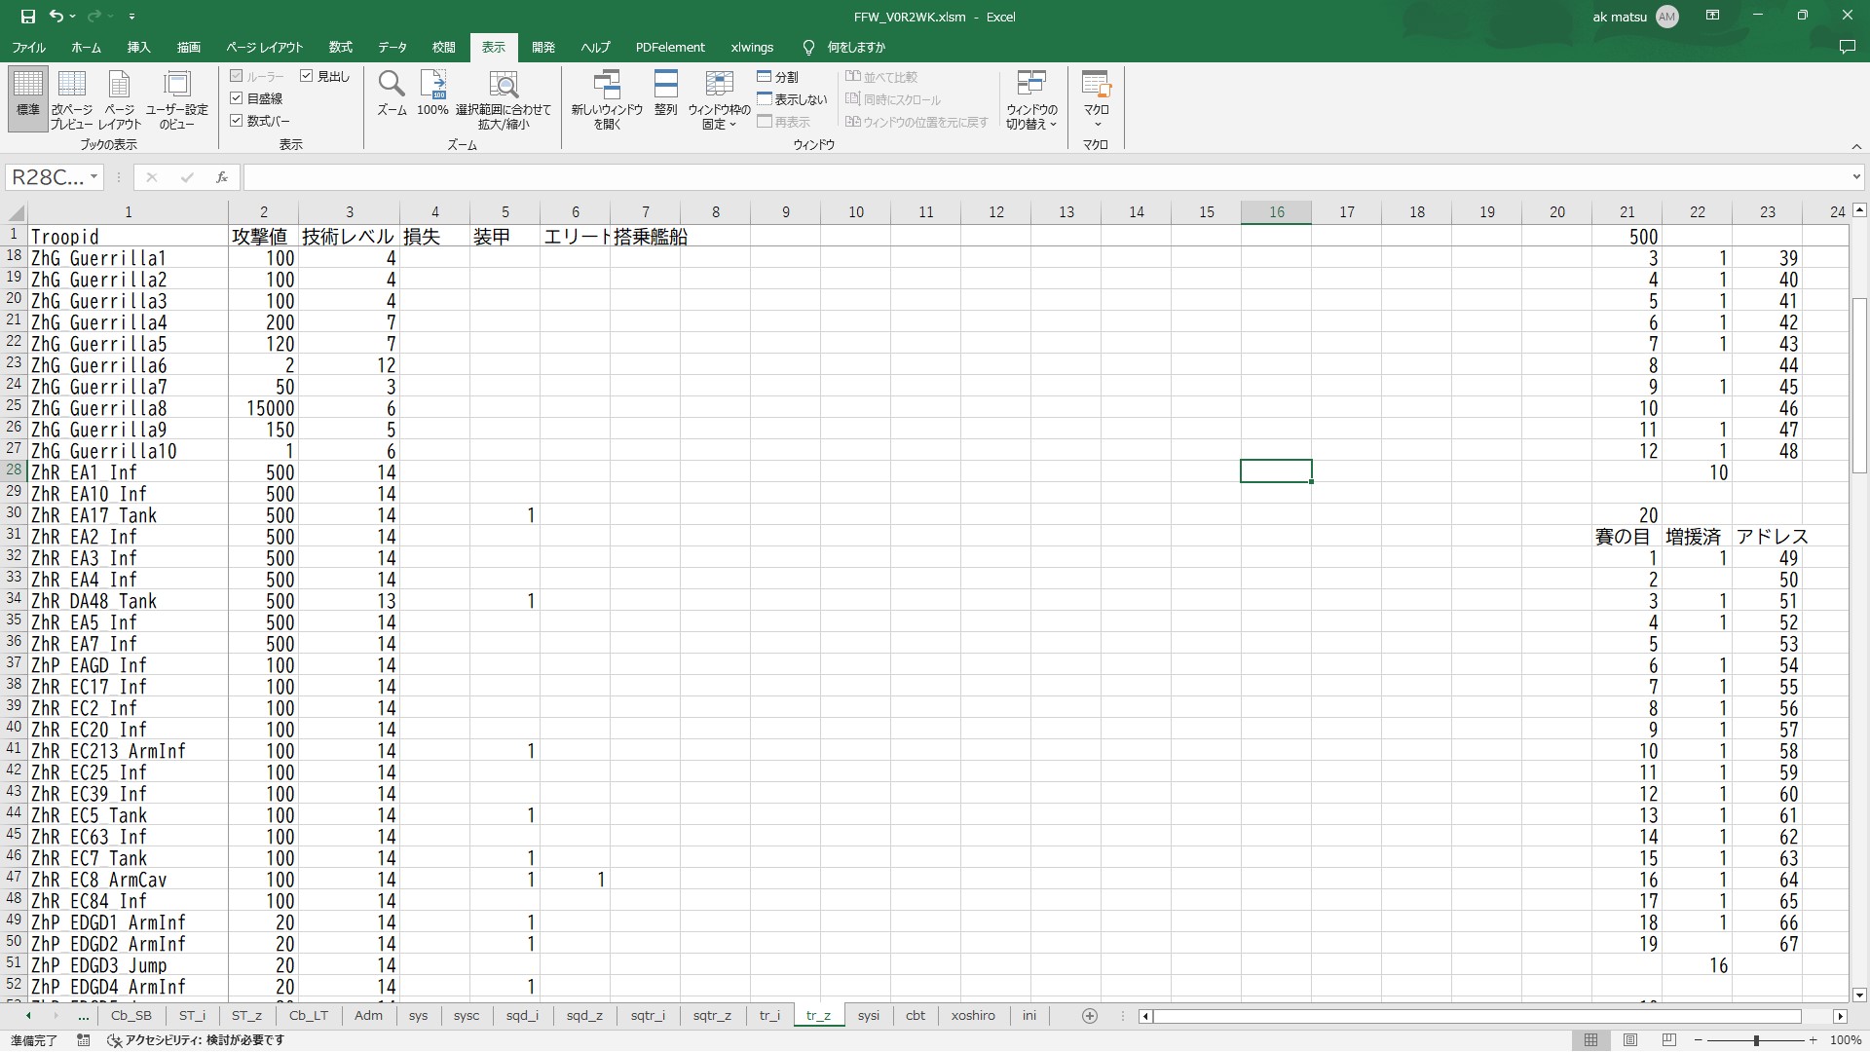Click into the formula bar input

click(1046, 177)
